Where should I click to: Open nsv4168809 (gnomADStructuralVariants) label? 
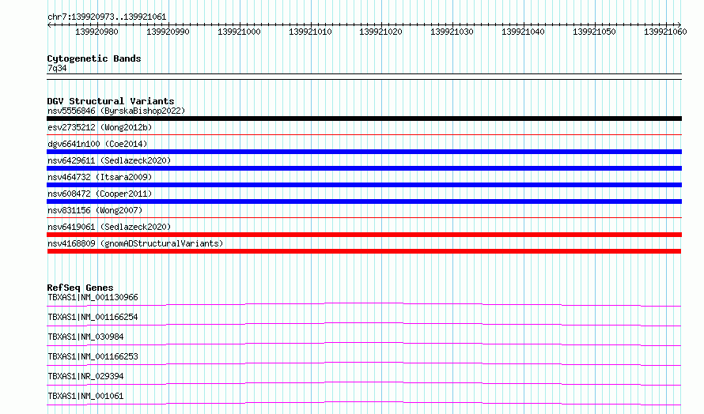[x=135, y=243]
